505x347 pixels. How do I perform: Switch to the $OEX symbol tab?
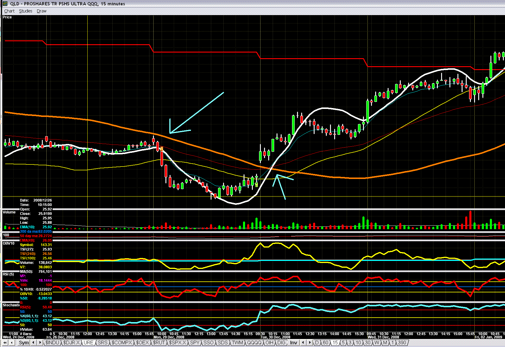coord(143,343)
